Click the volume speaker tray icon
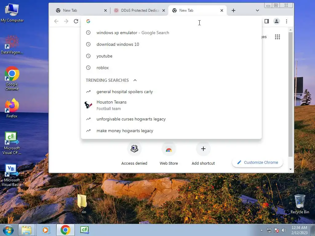The height and width of the screenshot is (236, 315). 284,230
